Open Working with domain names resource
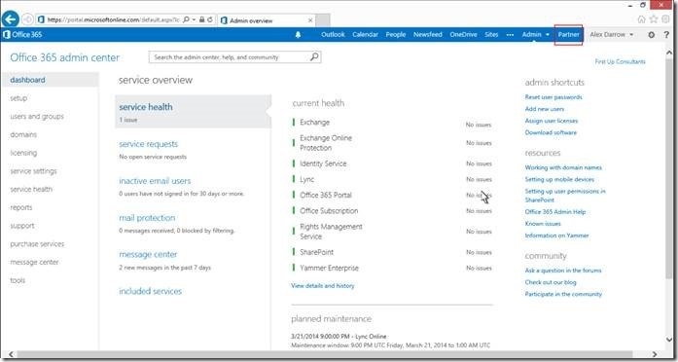The height and width of the screenshot is (362, 678). 563,167
